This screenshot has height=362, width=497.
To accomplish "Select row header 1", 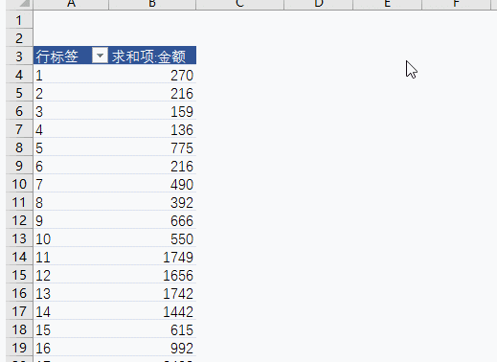I will pos(19,20).
